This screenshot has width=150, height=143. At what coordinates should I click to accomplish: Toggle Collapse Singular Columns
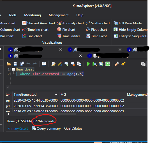pyautogui.click(x=130, y=36)
